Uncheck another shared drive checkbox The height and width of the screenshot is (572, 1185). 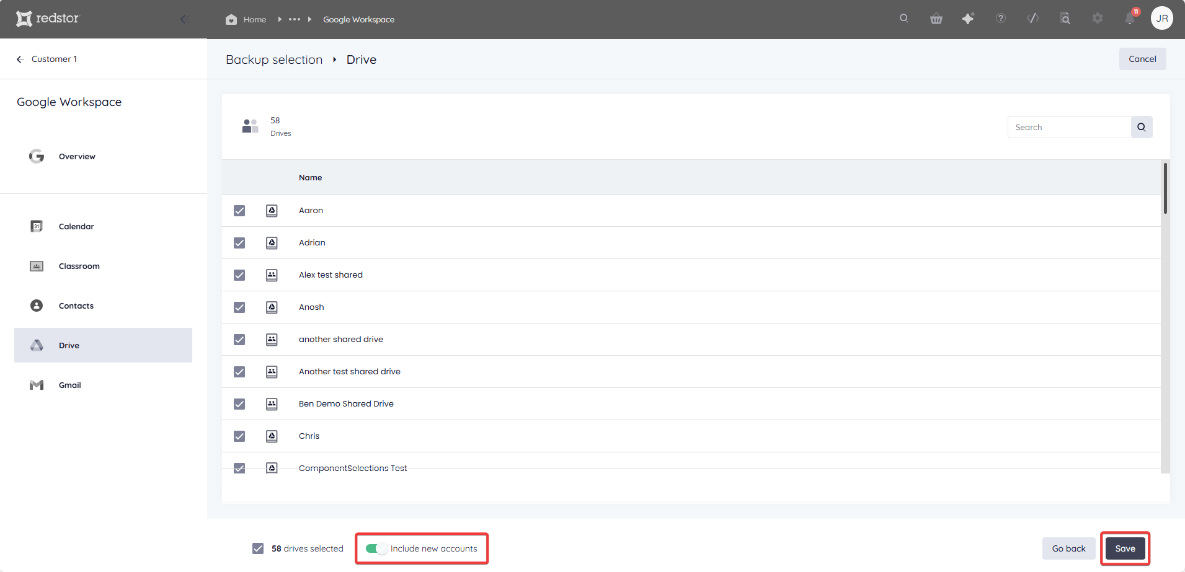tap(239, 340)
